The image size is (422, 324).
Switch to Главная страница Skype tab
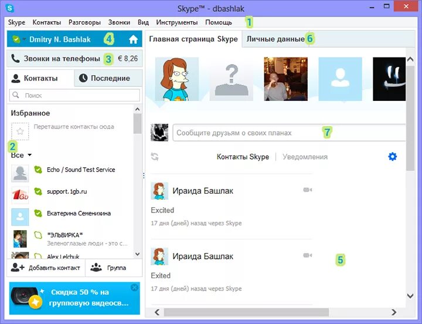click(x=193, y=39)
